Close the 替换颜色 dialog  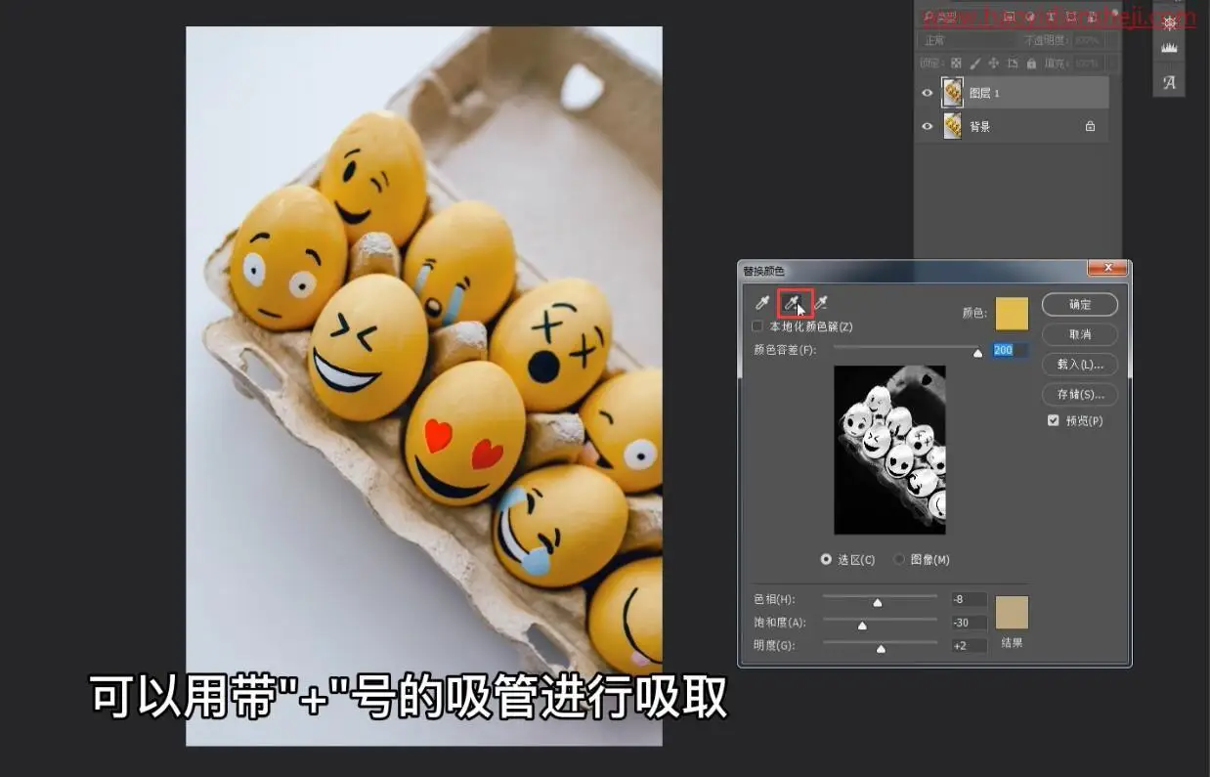click(x=1107, y=269)
